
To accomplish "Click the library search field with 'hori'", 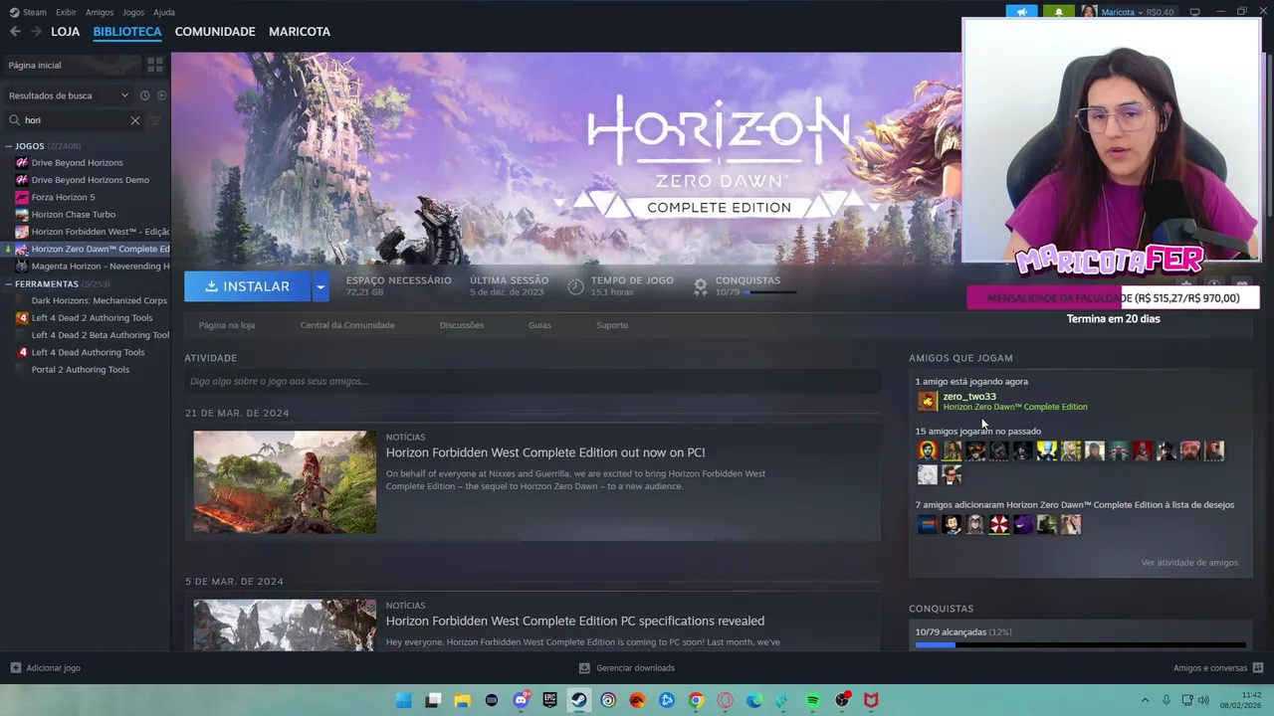I will [x=76, y=120].
